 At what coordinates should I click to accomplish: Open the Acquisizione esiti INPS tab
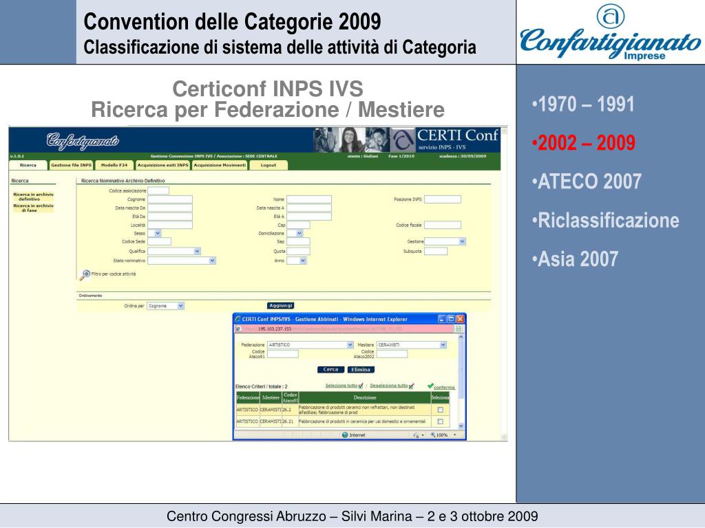click(162, 165)
